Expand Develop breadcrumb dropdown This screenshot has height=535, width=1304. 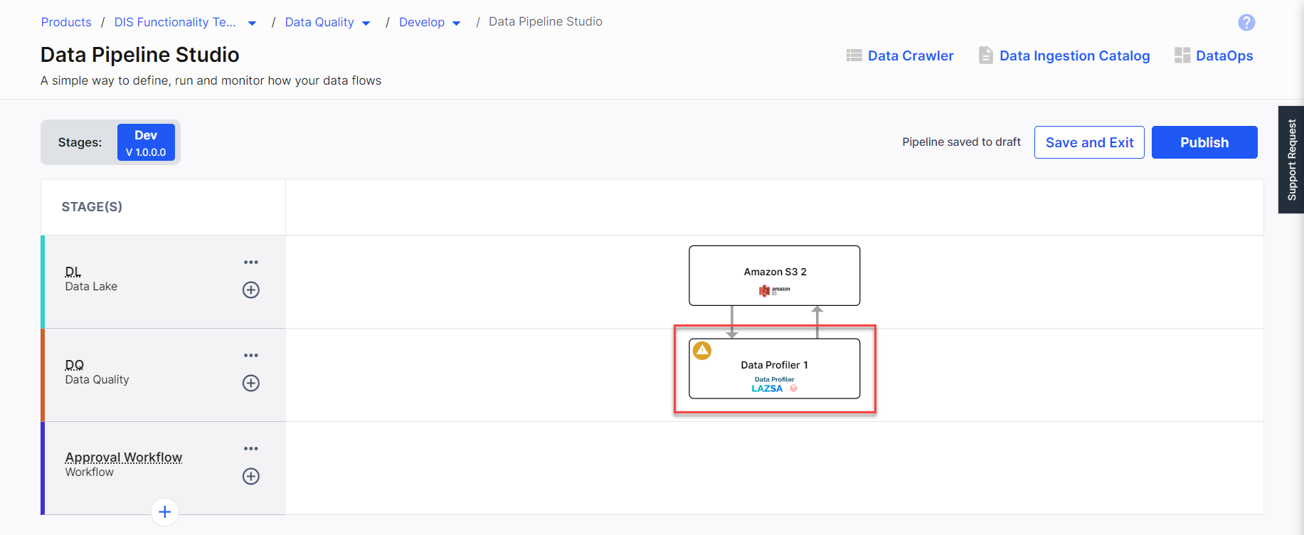tap(457, 23)
